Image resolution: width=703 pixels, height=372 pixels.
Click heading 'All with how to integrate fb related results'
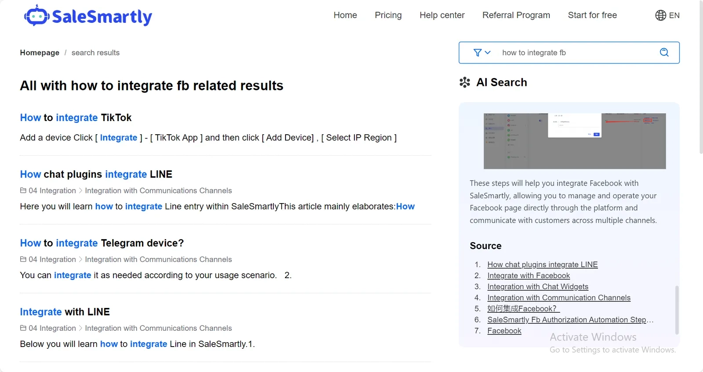[152, 86]
